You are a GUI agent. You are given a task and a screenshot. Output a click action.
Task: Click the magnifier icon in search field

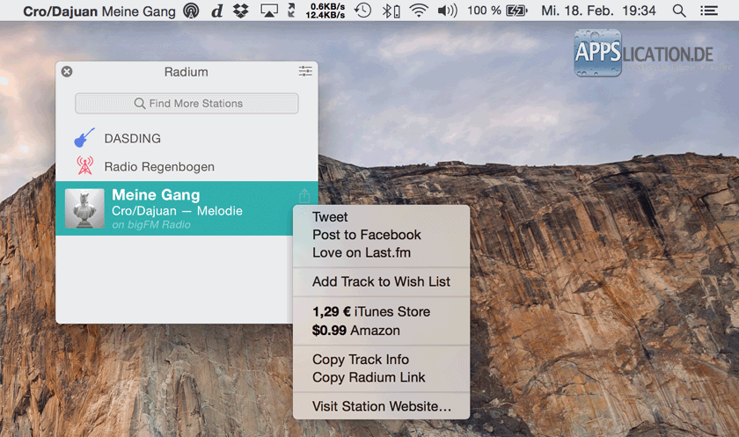(x=140, y=103)
